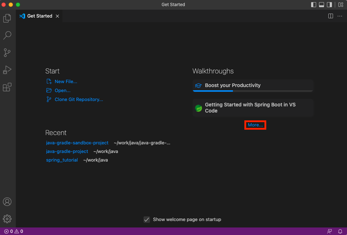This screenshot has height=235, width=347.
Task: Split the editor to the right
Action: click(x=330, y=16)
